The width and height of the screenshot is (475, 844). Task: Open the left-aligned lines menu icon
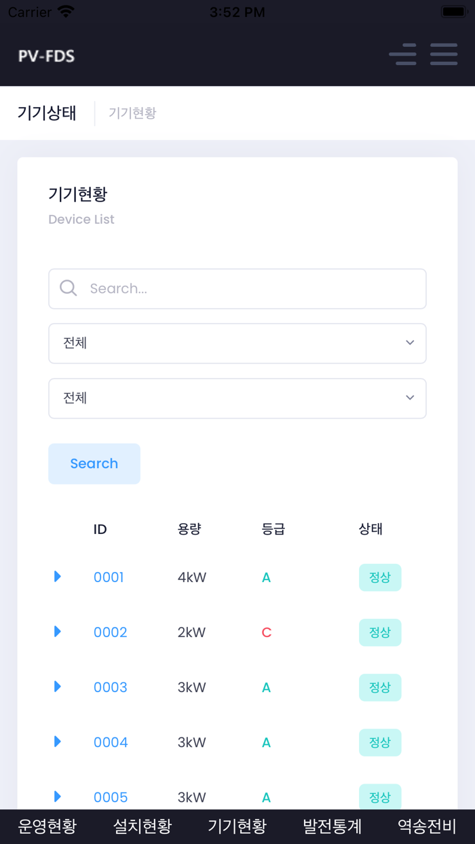[403, 54]
